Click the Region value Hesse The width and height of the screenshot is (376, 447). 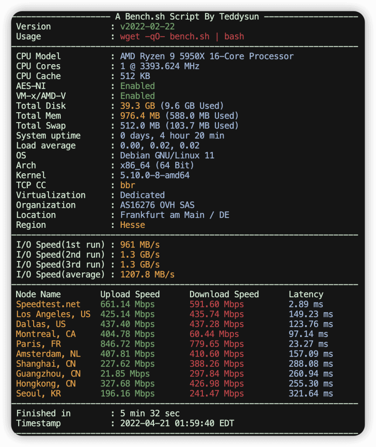point(133,225)
